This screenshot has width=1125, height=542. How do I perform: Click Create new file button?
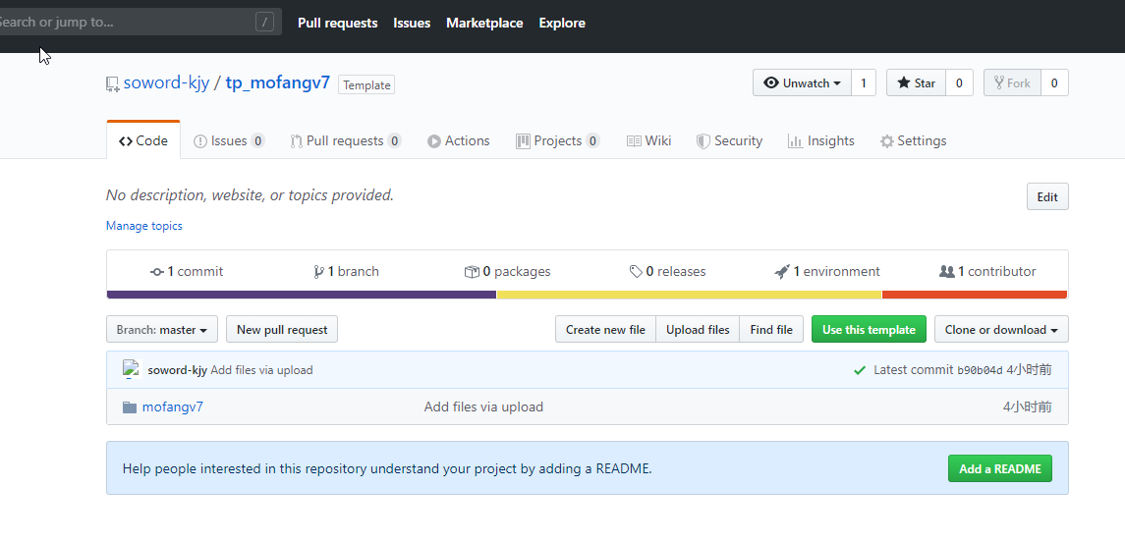[605, 330]
